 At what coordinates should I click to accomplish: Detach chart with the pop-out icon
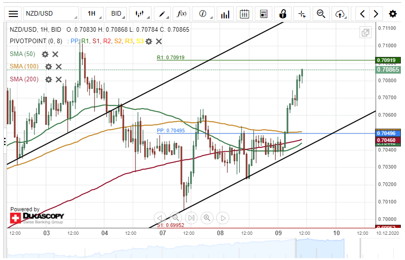[366, 32]
